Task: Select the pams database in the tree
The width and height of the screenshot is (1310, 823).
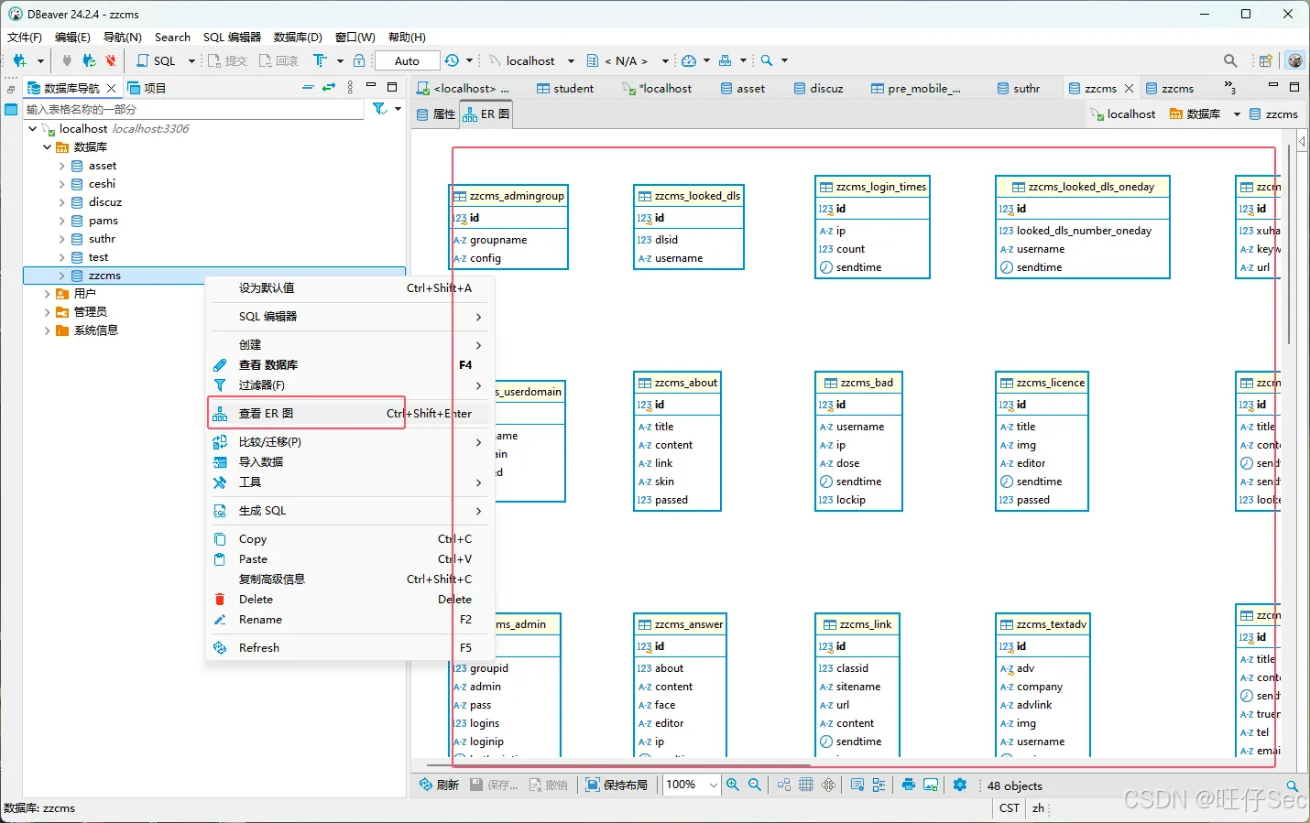Action: click(103, 221)
